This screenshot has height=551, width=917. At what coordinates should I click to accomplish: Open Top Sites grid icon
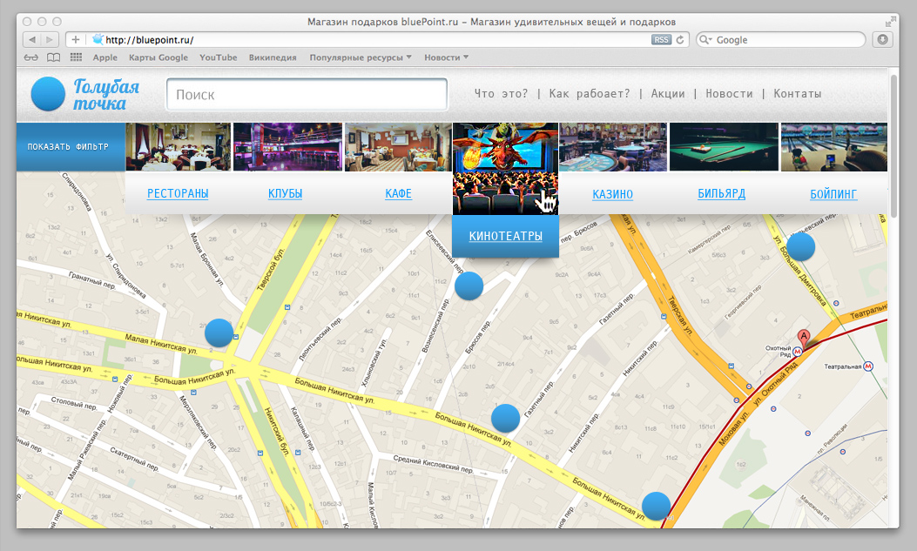pos(76,57)
